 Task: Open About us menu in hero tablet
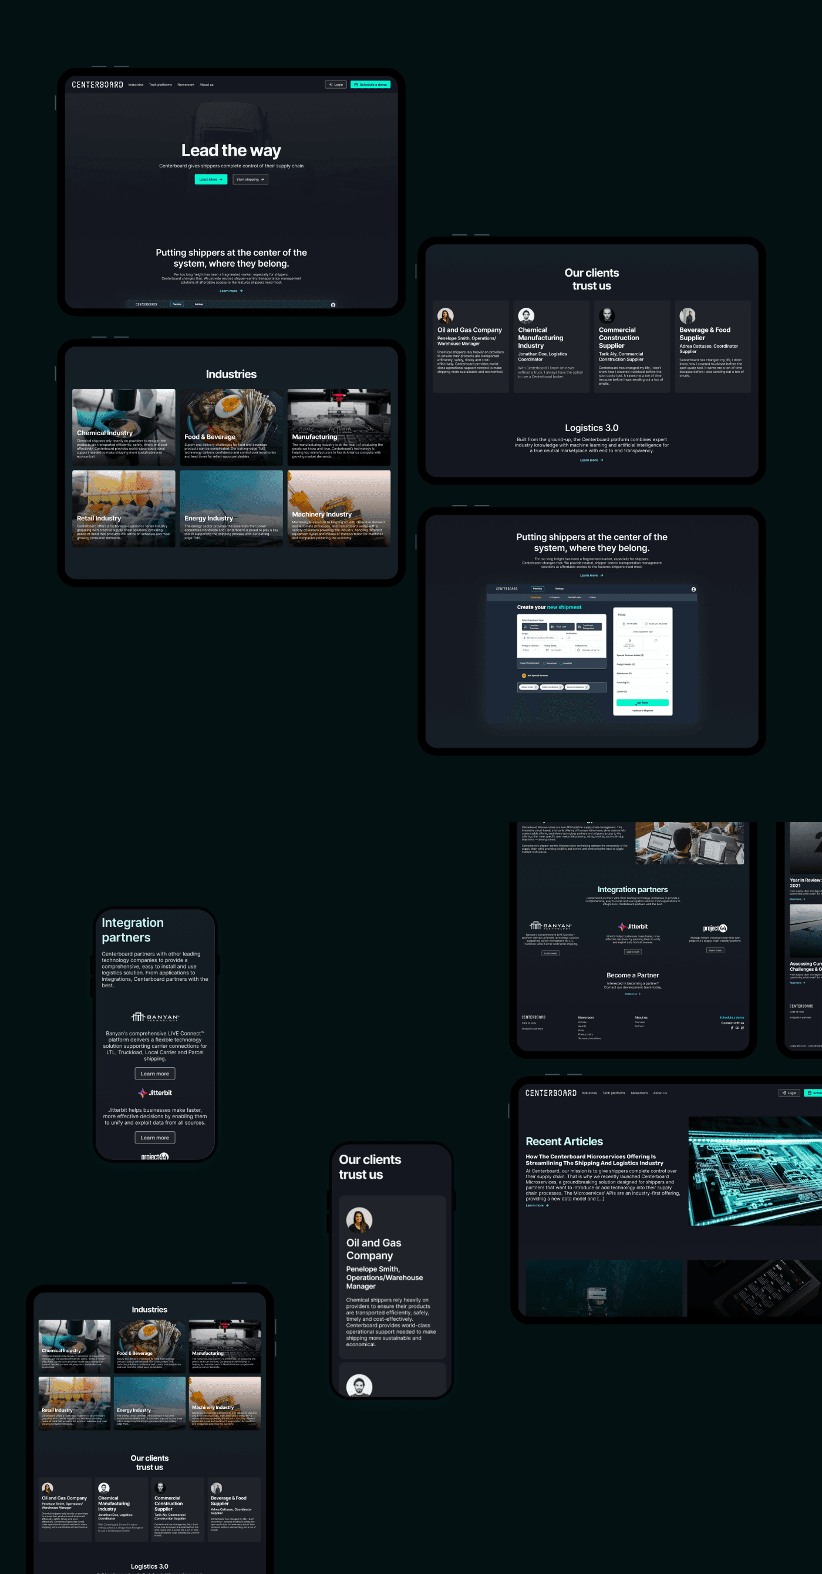pos(207,85)
